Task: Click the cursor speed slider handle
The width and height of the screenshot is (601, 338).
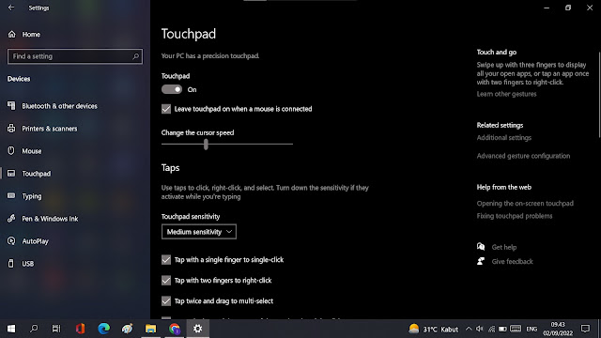Action: click(x=206, y=145)
